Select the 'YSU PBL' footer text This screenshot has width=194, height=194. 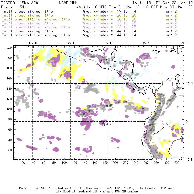pos(76,188)
